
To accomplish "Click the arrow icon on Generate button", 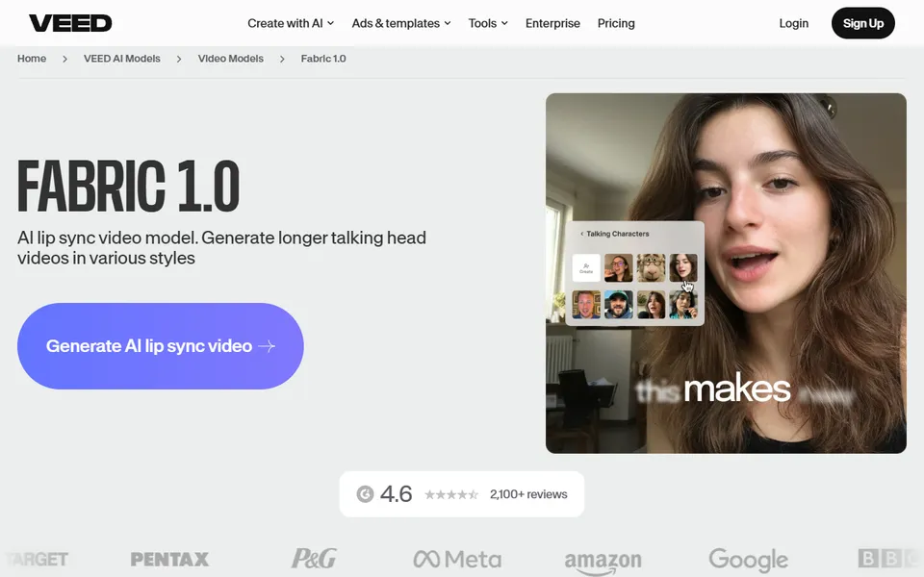I will [267, 346].
